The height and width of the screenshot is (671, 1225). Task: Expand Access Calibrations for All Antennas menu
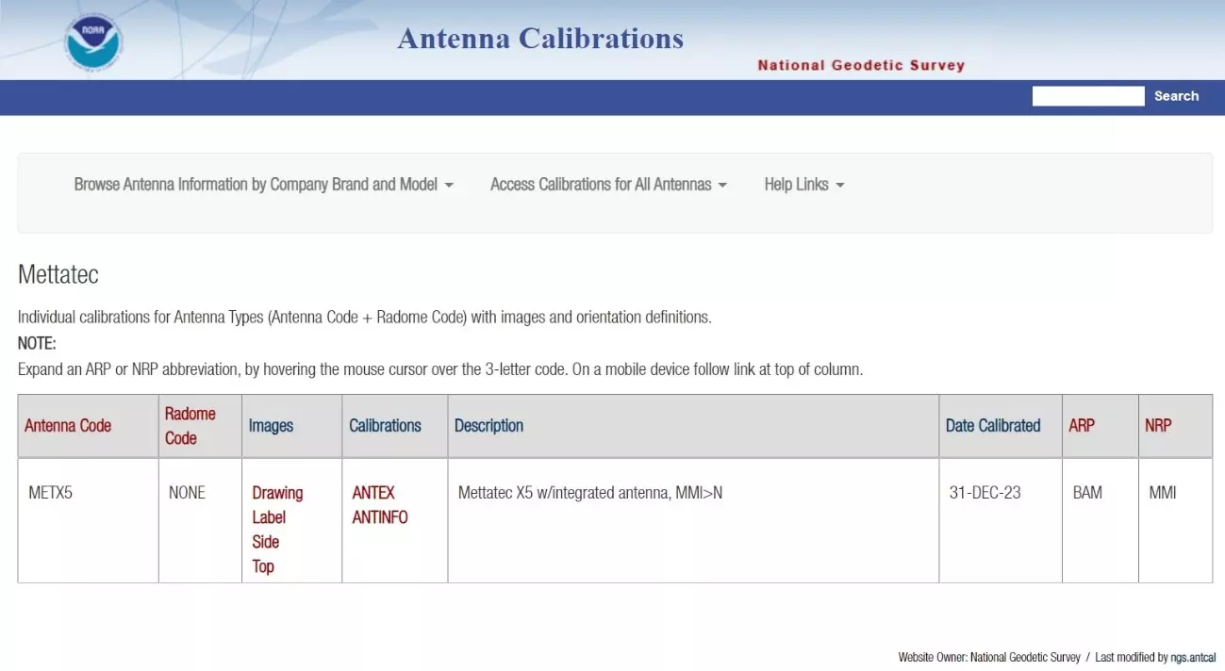coord(608,185)
